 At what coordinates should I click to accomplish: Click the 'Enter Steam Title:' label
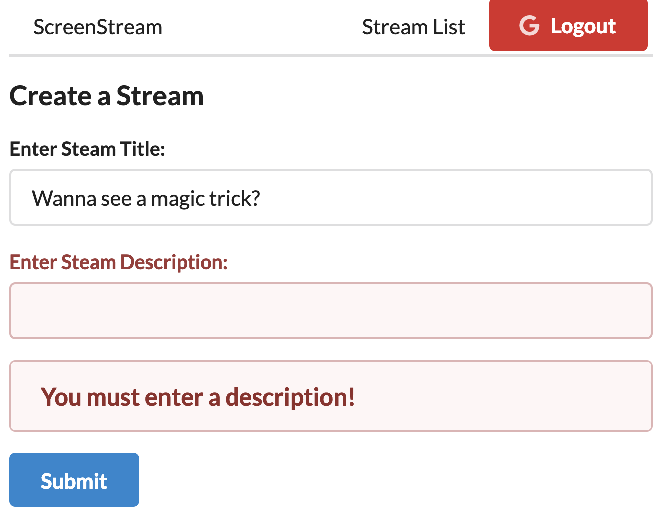click(x=87, y=149)
